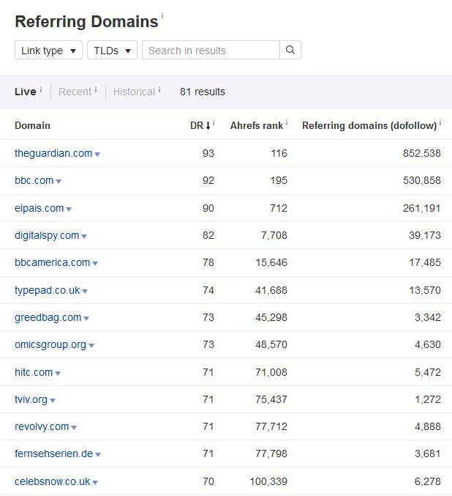Expand the hitc.com dropdown arrow

tap(58, 373)
